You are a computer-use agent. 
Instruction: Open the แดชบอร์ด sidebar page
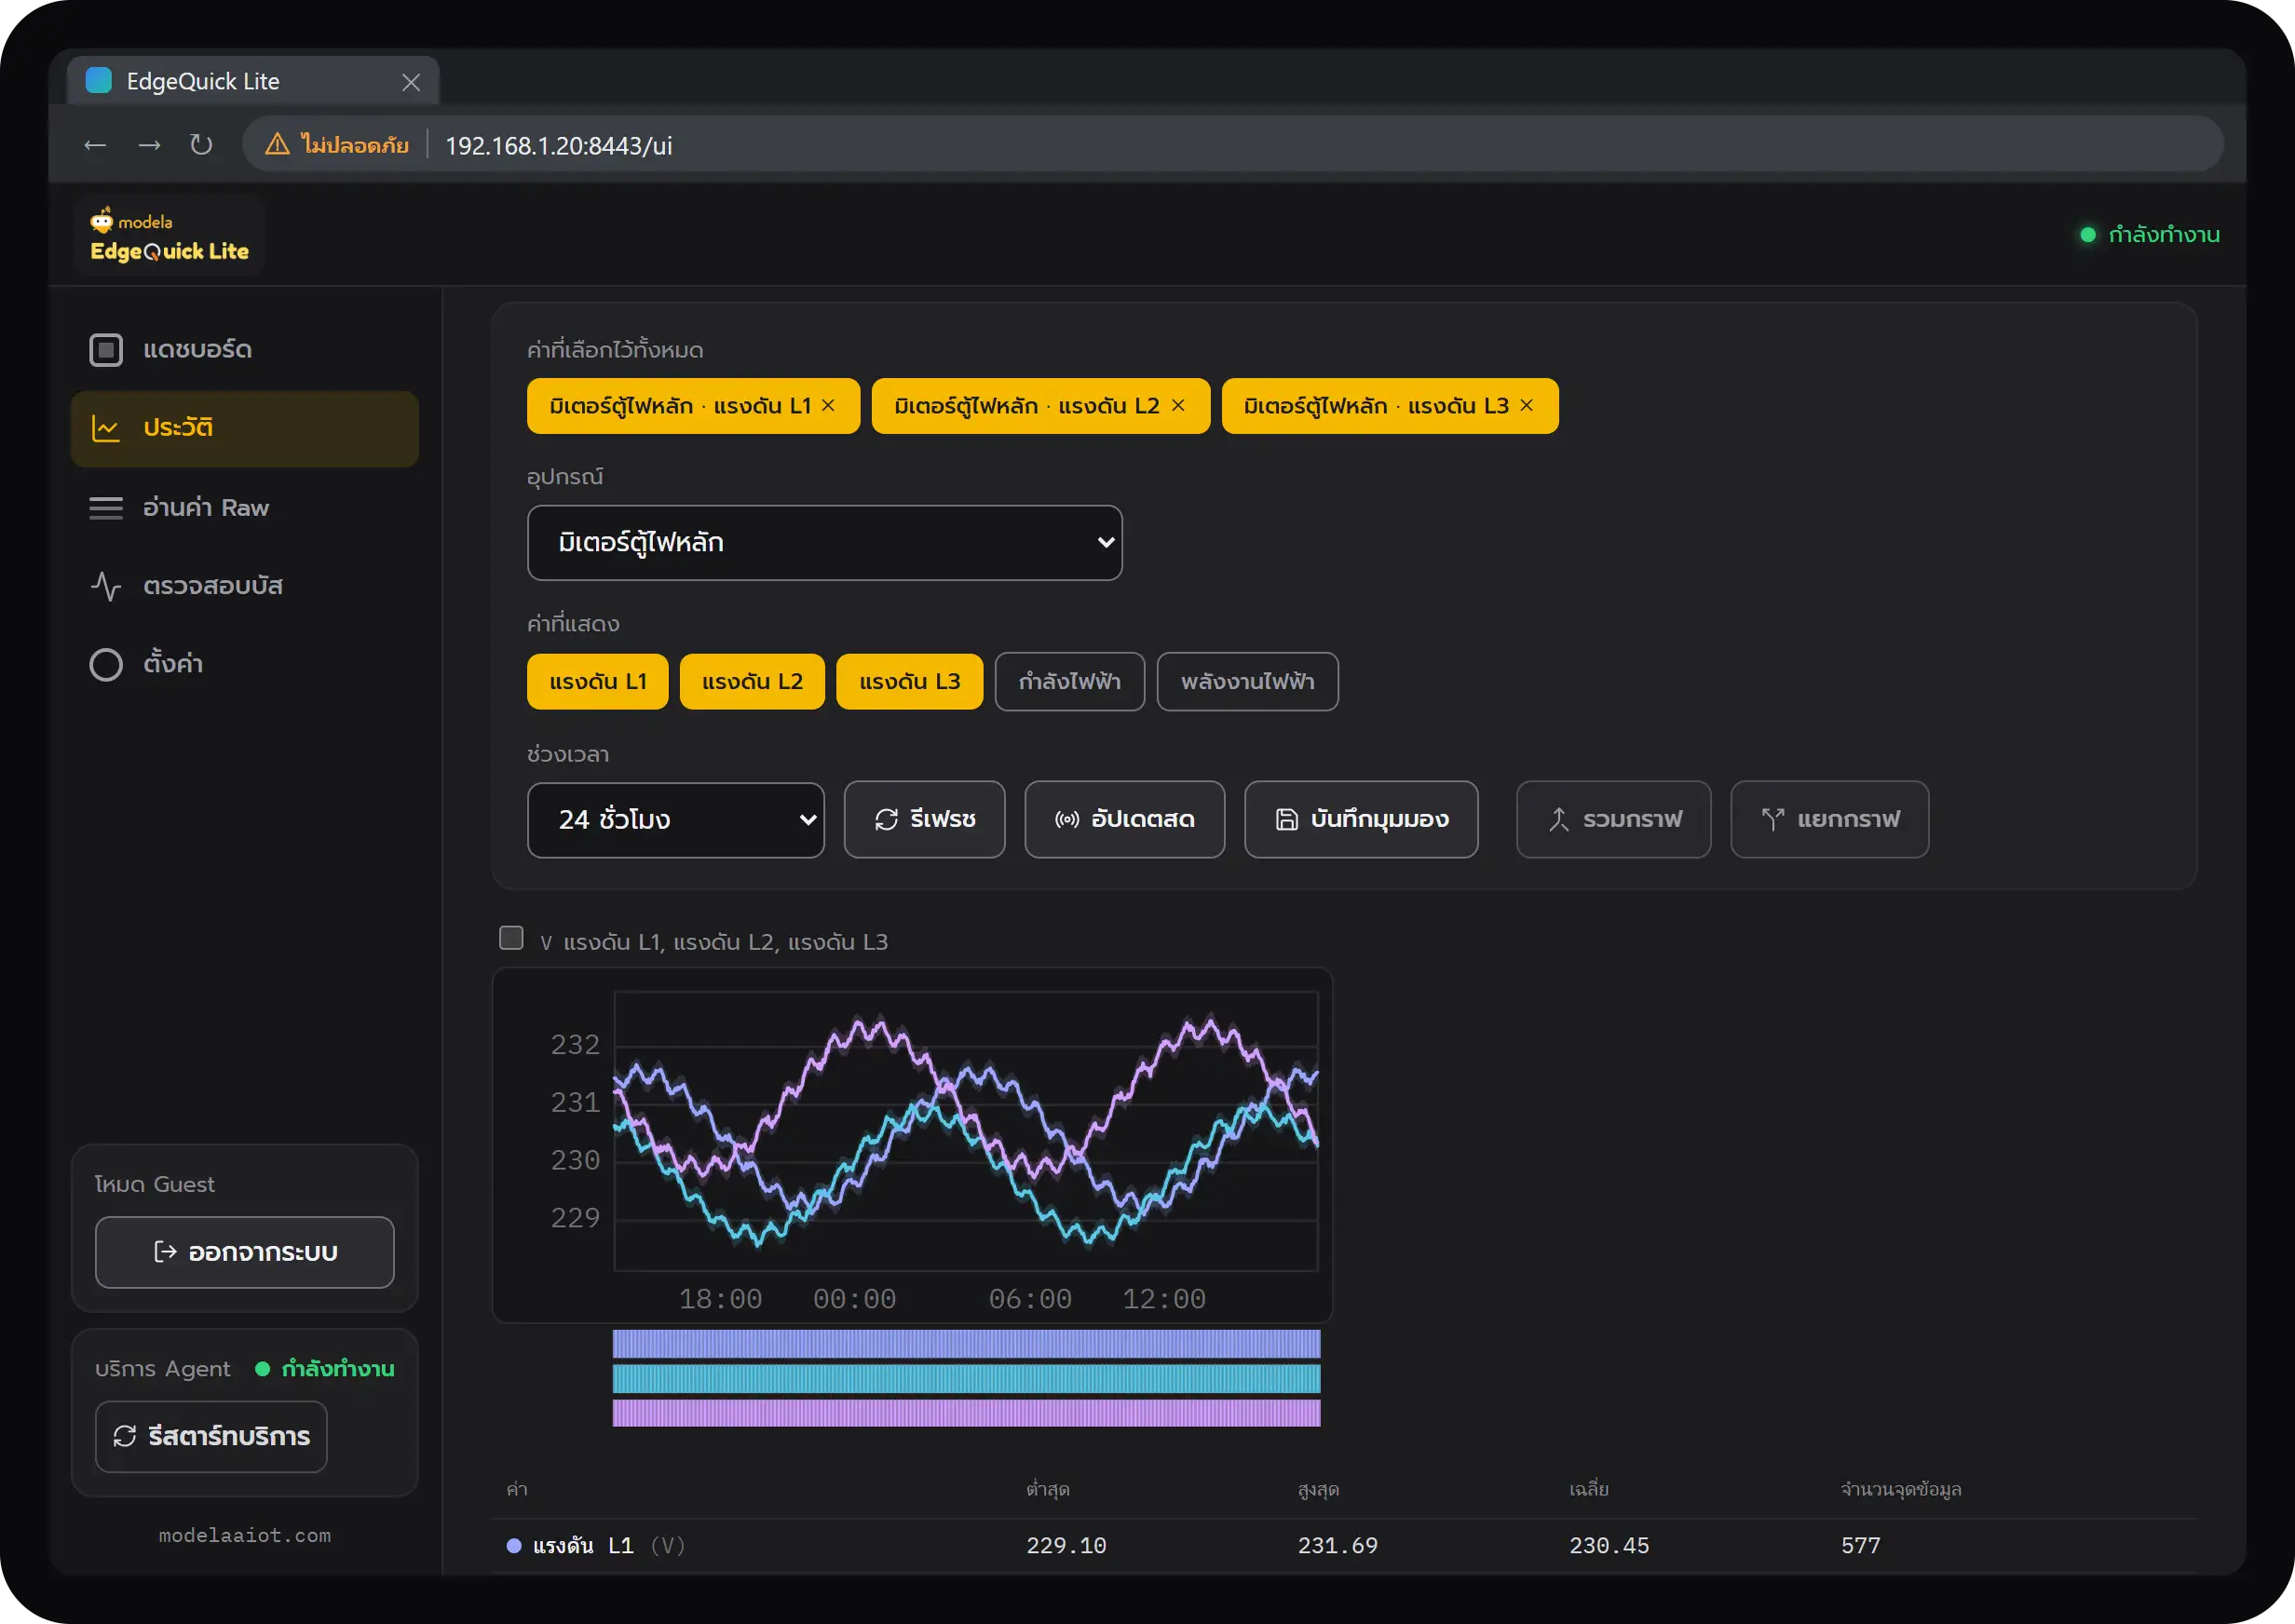(244, 350)
